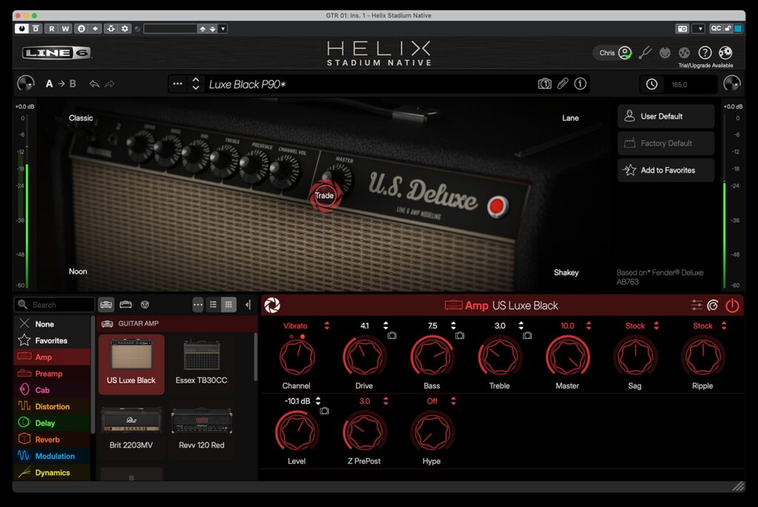Open the help question mark icon
The width and height of the screenshot is (758, 507).
[705, 53]
